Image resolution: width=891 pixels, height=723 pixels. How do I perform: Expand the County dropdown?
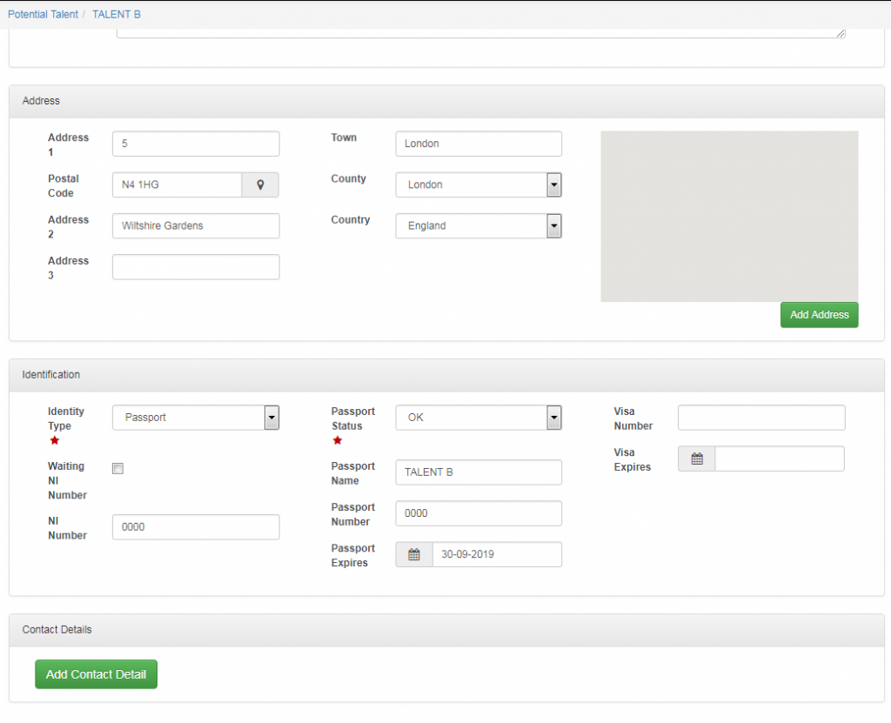point(553,184)
